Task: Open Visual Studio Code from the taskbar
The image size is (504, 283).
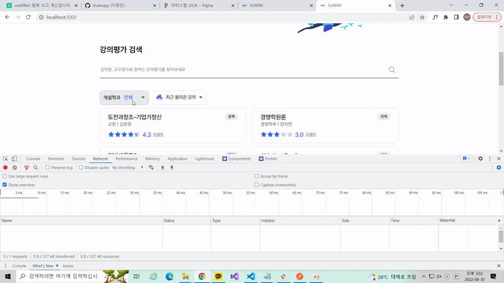Action: coord(251,276)
